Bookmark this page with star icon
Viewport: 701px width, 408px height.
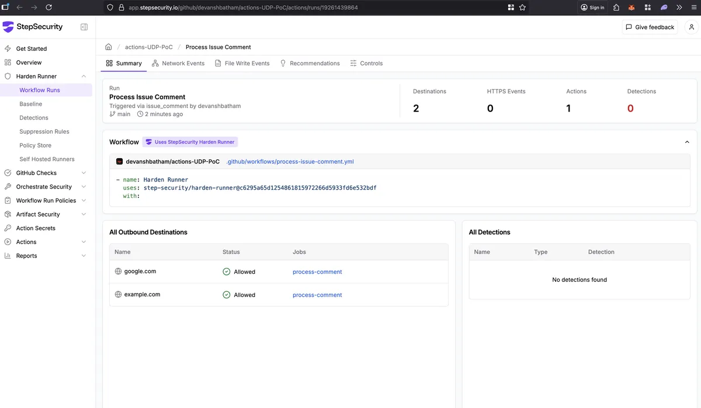coord(522,8)
